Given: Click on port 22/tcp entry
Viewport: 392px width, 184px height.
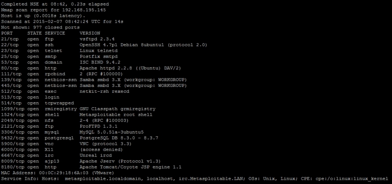Looking at the screenshot, I should coord(10,45).
